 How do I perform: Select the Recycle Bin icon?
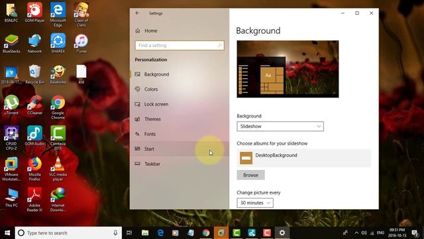click(x=34, y=74)
